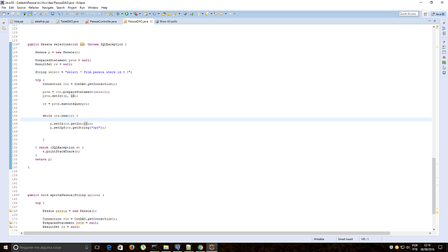Click the Debug bug icon in toolbar
The height and width of the screenshot is (252, 448).
tap(118, 14)
